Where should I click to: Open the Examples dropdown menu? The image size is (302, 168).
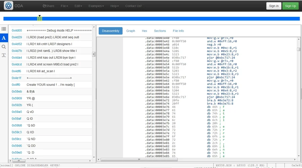coord(96,6)
